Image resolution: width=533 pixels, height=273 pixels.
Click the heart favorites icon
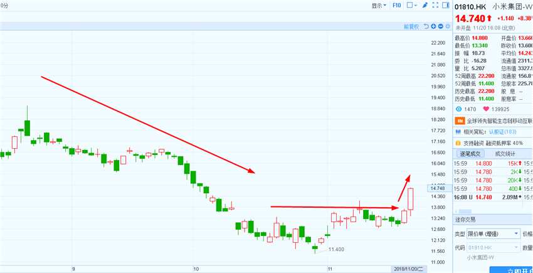pyautogui.click(x=486, y=109)
